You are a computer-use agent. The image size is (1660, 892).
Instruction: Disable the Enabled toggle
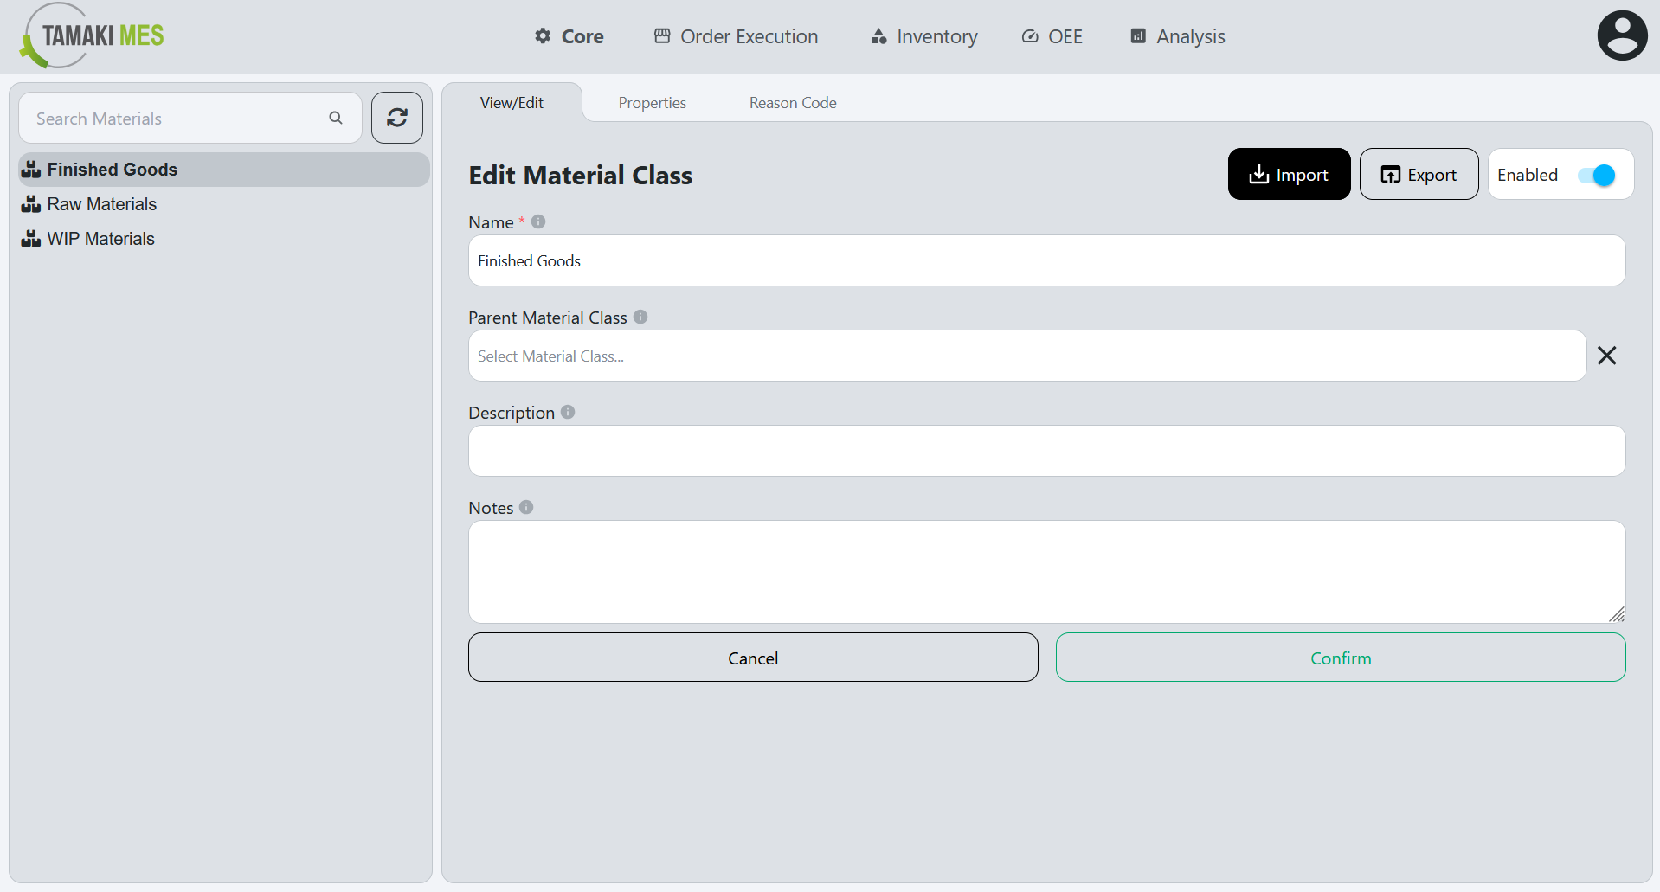coord(1598,174)
